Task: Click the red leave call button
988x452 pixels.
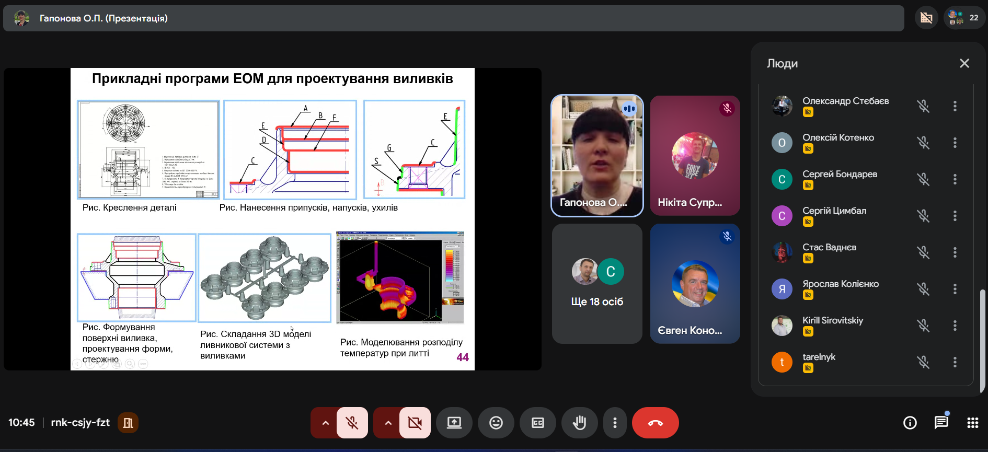Action: (x=655, y=423)
